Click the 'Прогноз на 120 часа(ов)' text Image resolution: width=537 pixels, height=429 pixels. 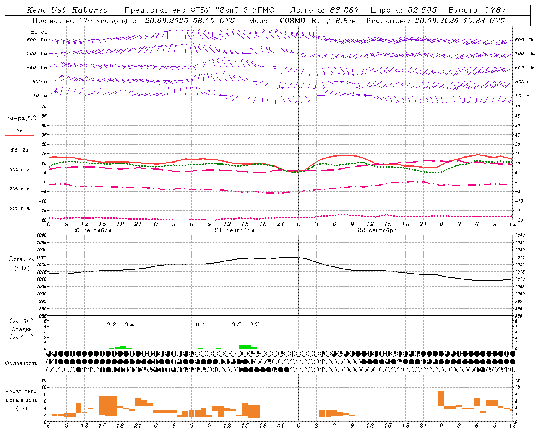pos(81,21)
